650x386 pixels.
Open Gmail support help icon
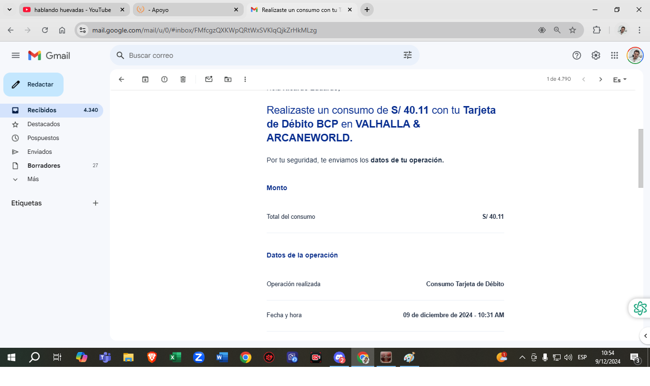pos(576,55)
